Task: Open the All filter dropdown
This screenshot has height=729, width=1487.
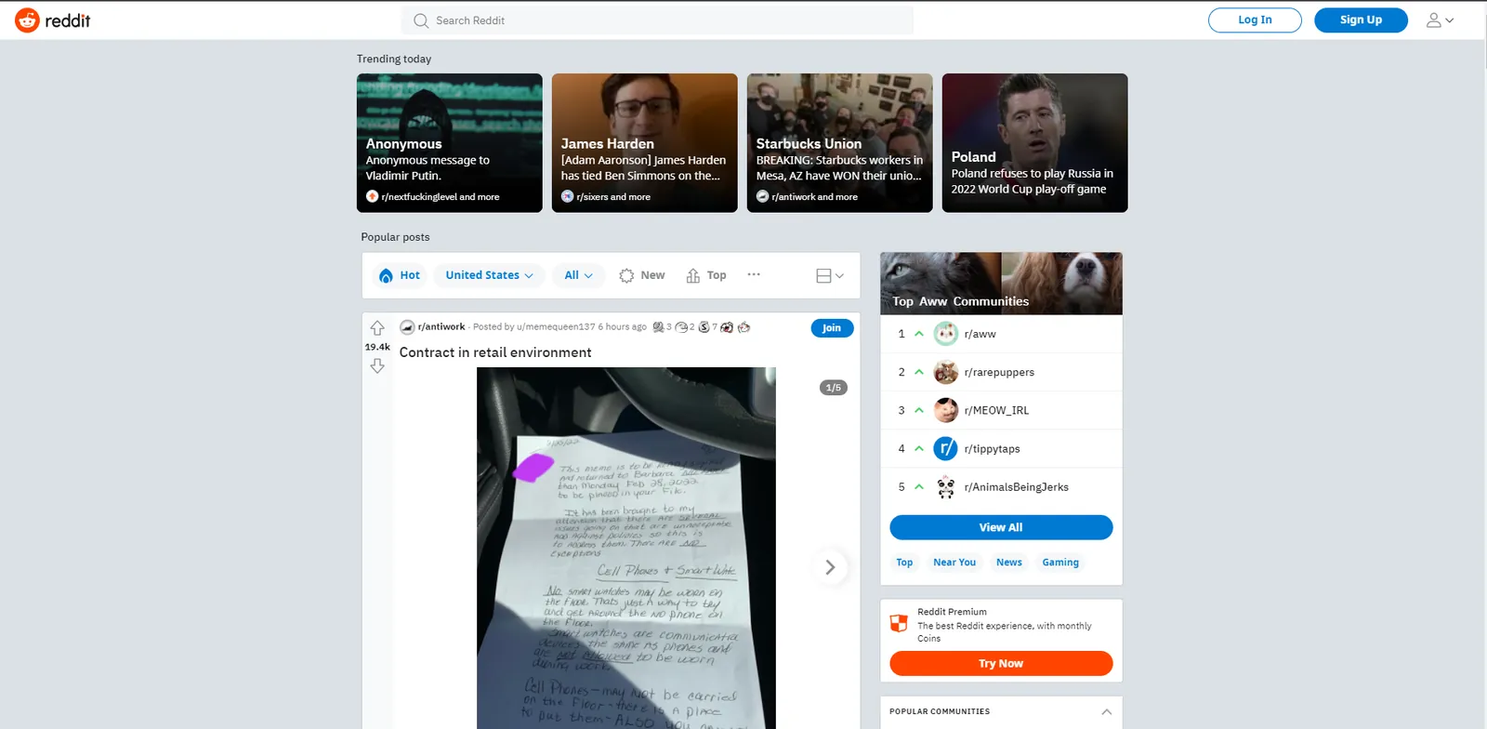Action: [x=578, y=275]
